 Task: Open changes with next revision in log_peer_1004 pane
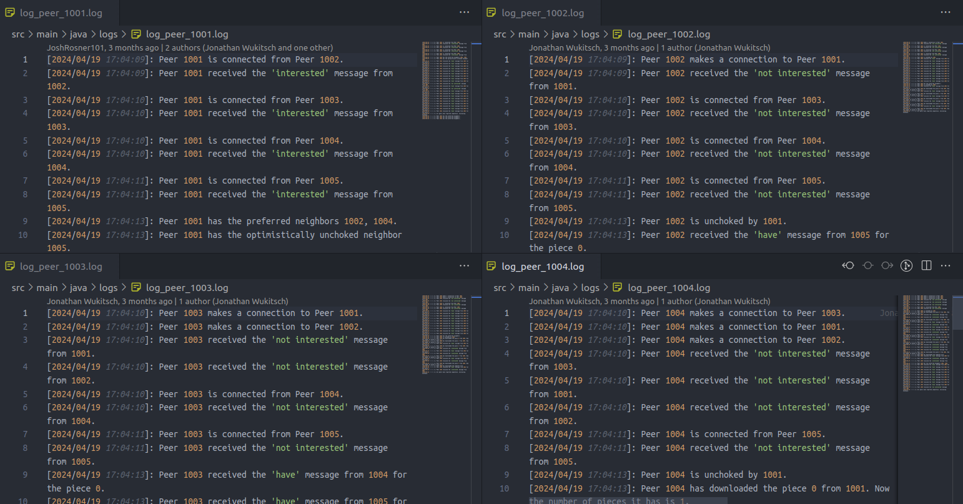point(887,266)
